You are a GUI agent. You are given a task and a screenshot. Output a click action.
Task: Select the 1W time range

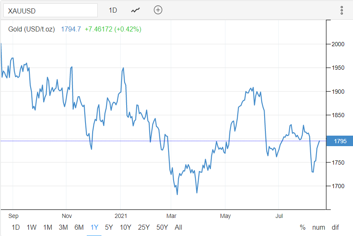(31, 227)
